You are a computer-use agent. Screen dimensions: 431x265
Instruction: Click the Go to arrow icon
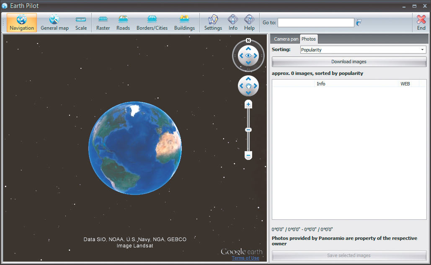tap(359, 23)
